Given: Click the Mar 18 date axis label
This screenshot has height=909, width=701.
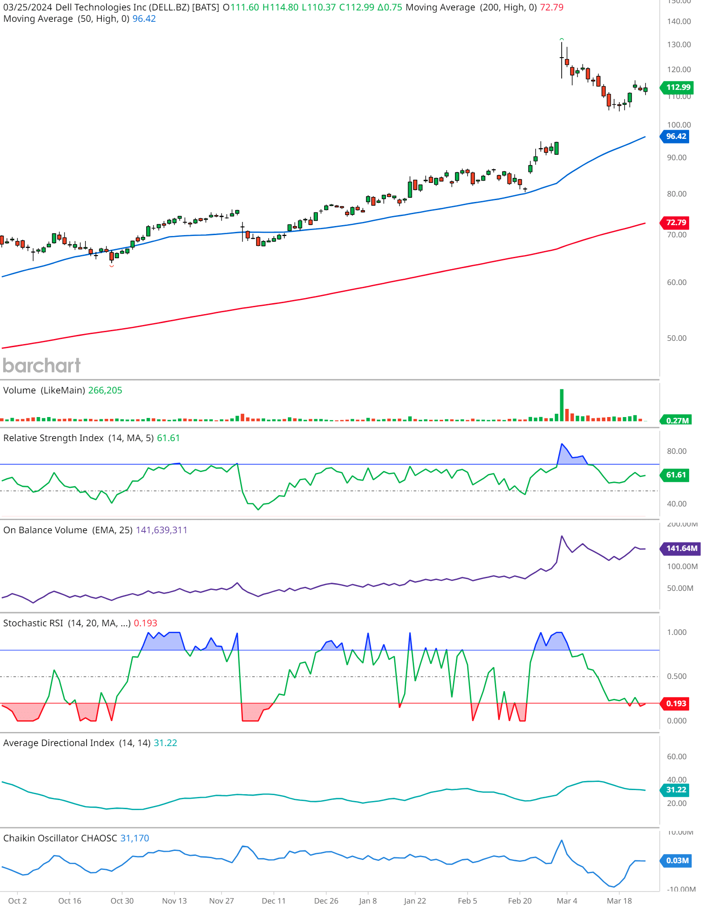Looking at the screenshot, I should point(619,901).
